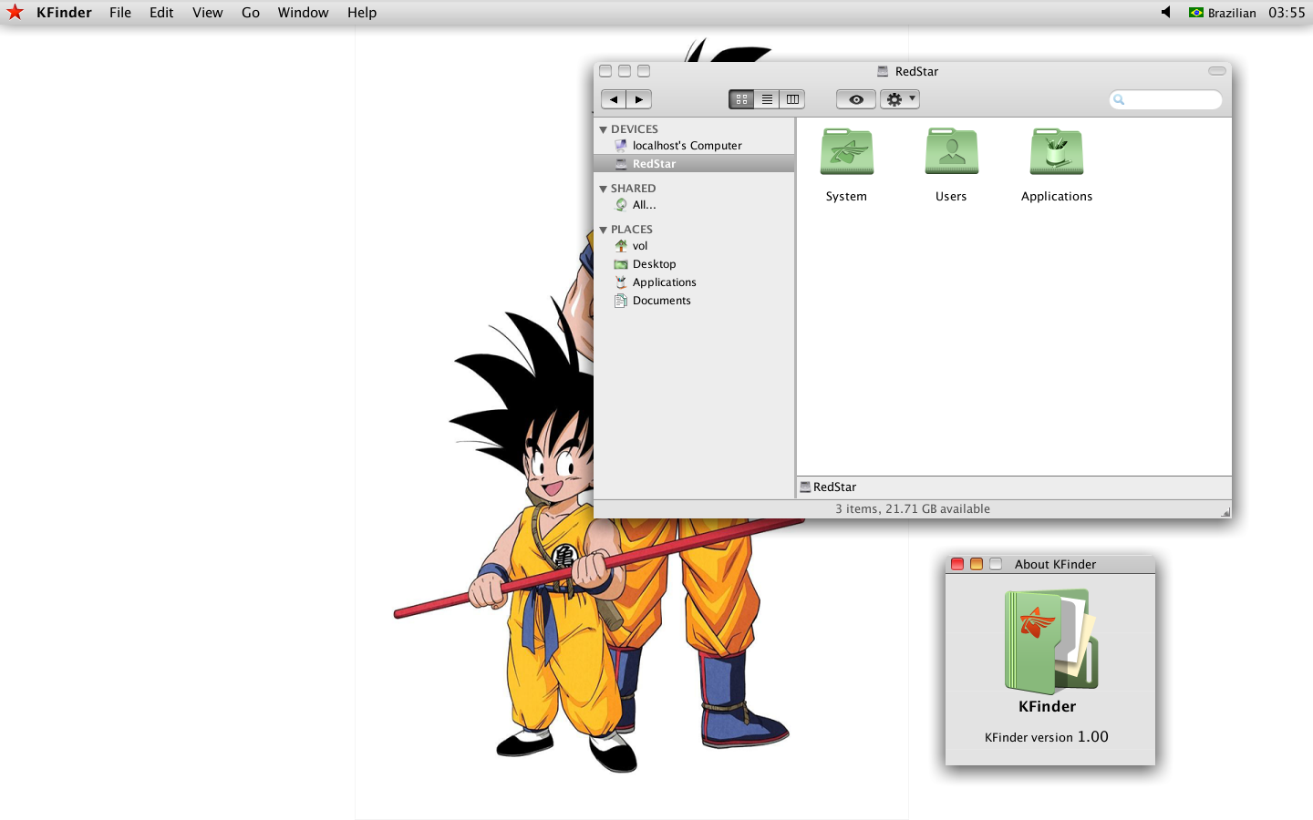Select localhost's Computer in sidebar
This screenshot has width=1313, height=820.
tap(694, 146)
